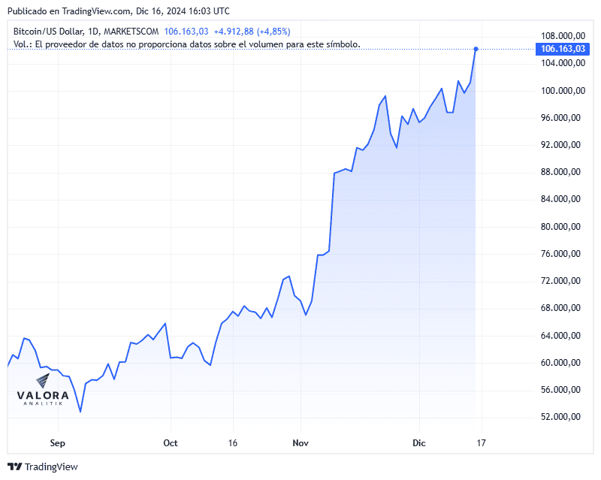Click the 108.000,00 price axis label
601x480 pixels.
(563, 36)
